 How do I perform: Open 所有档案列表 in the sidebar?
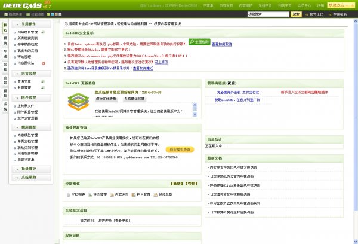[x=27, y=38]
